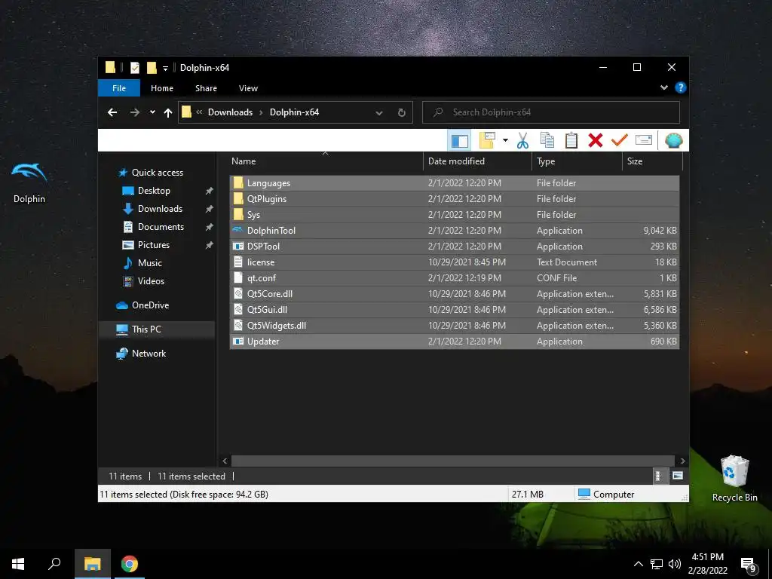Sort by the Type column header
Image resolution: width=772 pixels, height=579 pixels.
577,161
